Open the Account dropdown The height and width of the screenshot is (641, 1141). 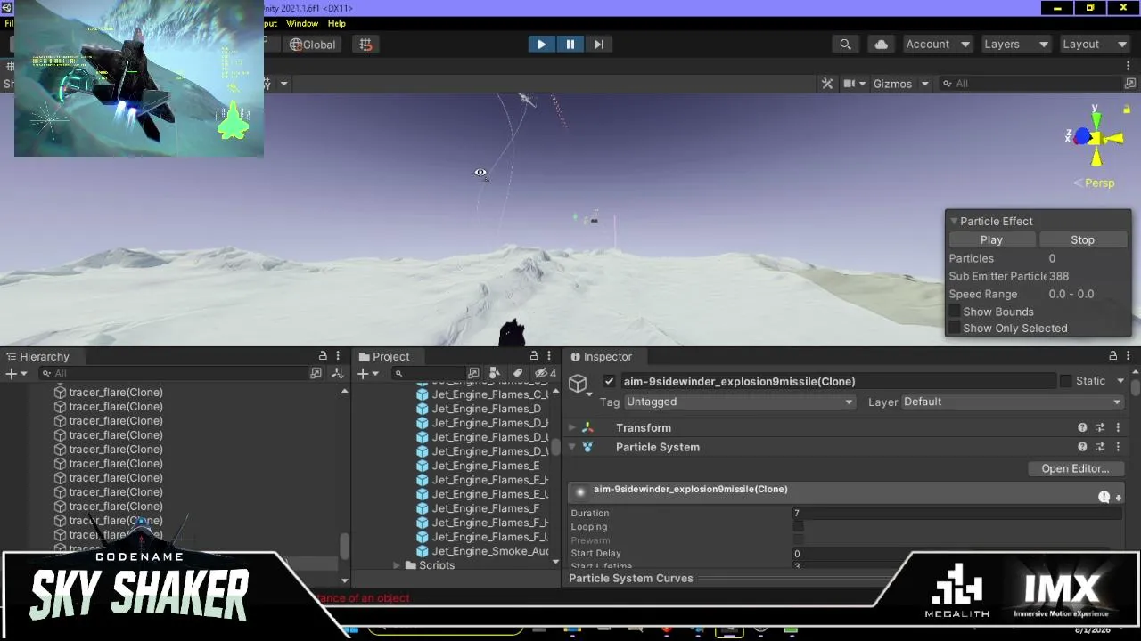click(x=937, y=45)
